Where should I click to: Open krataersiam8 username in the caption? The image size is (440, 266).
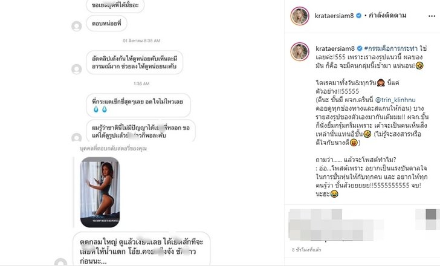click(335, 48)
